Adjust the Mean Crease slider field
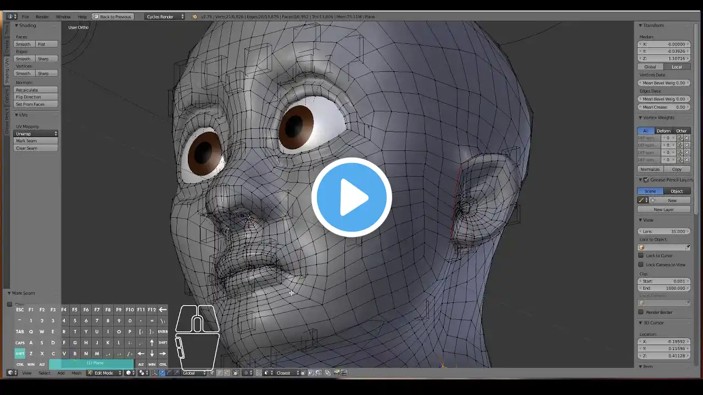Screen dimensions: 703x395 click(664, 107)
